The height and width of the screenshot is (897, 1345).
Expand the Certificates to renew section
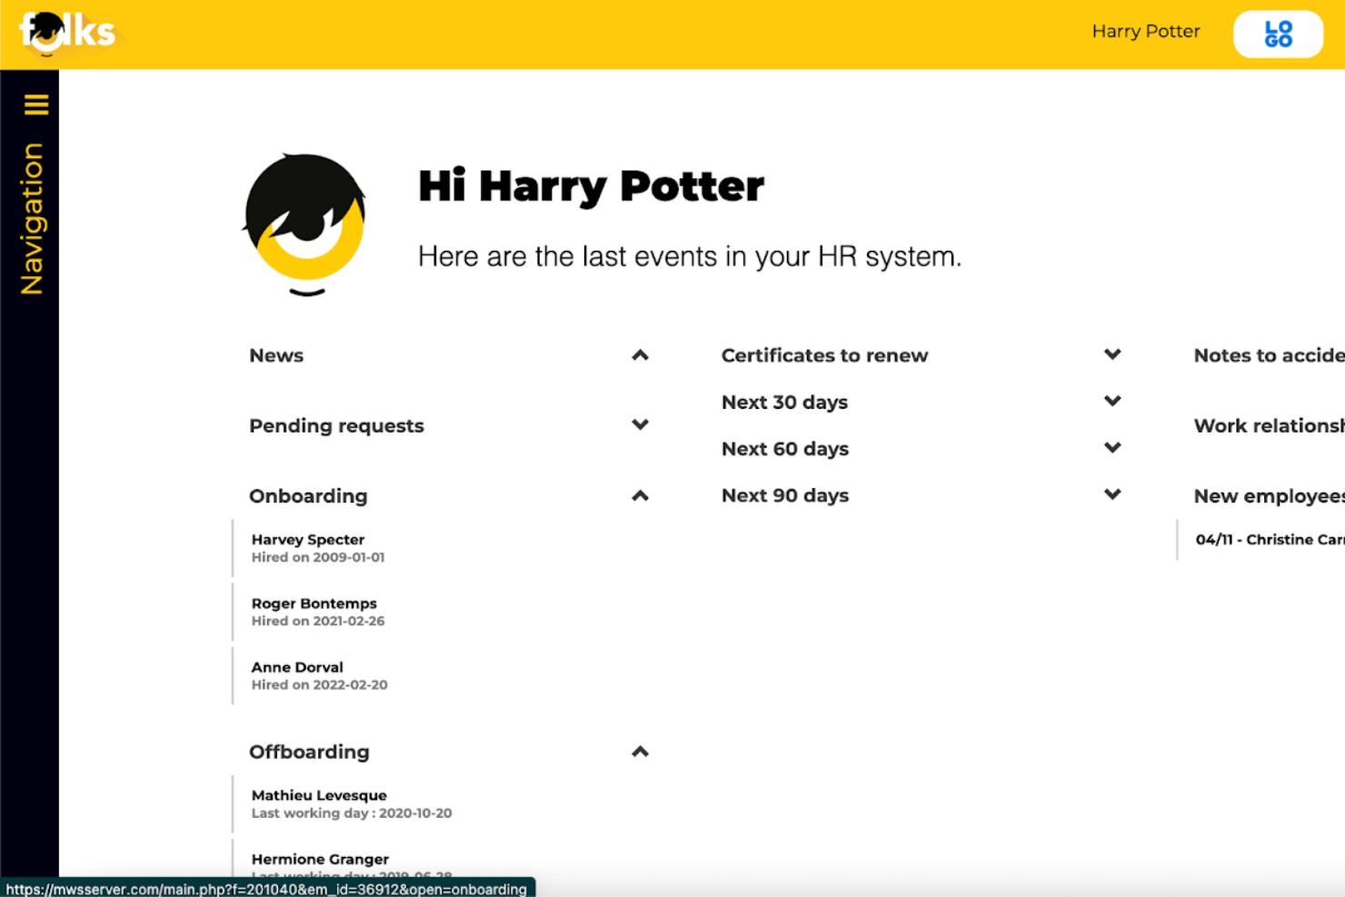pos(1111,354)
